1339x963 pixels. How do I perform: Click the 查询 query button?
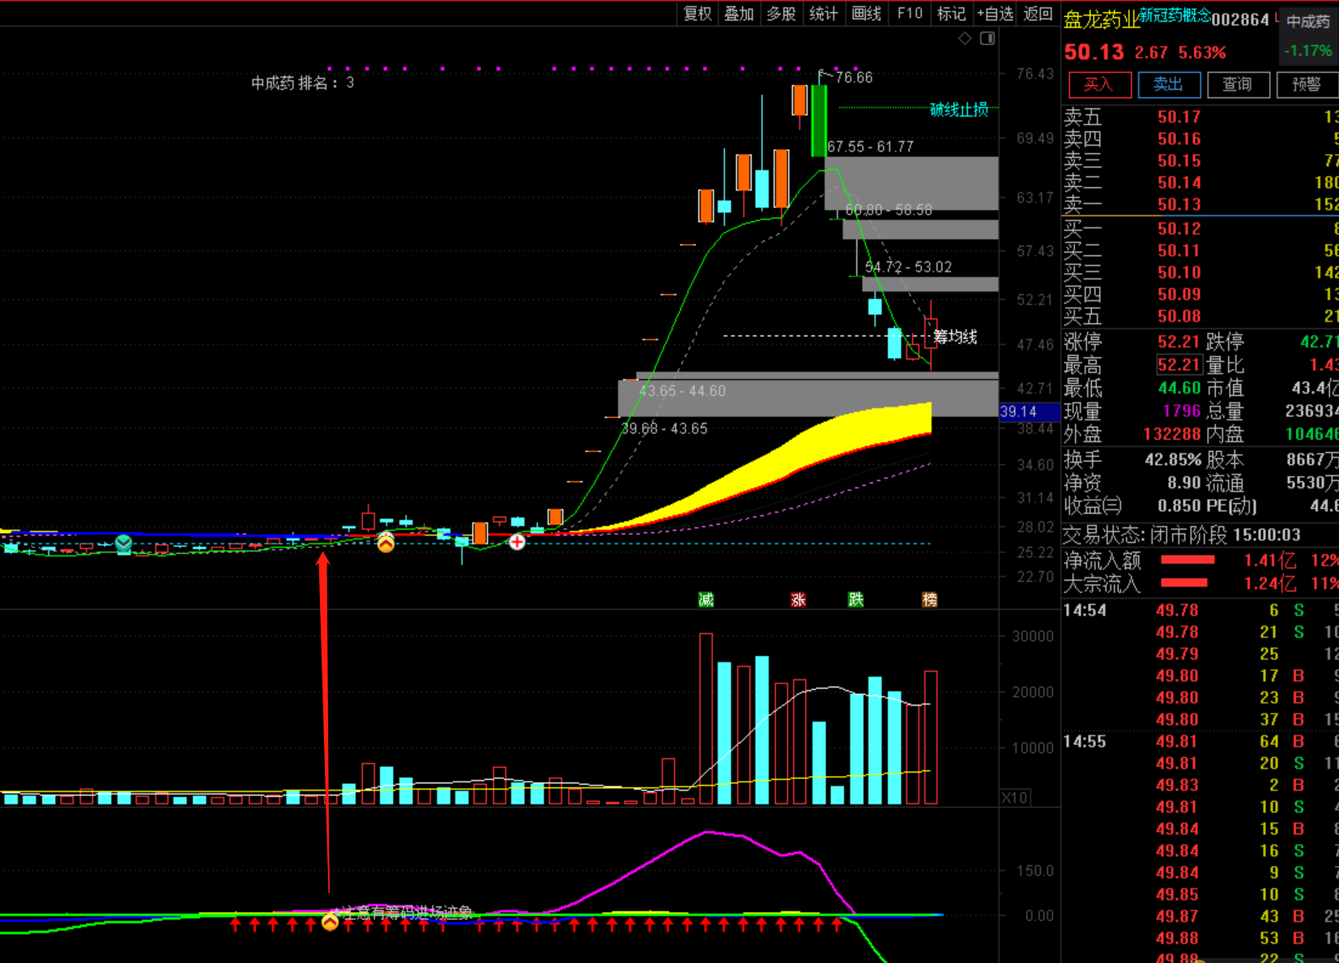pos(1238,84)
